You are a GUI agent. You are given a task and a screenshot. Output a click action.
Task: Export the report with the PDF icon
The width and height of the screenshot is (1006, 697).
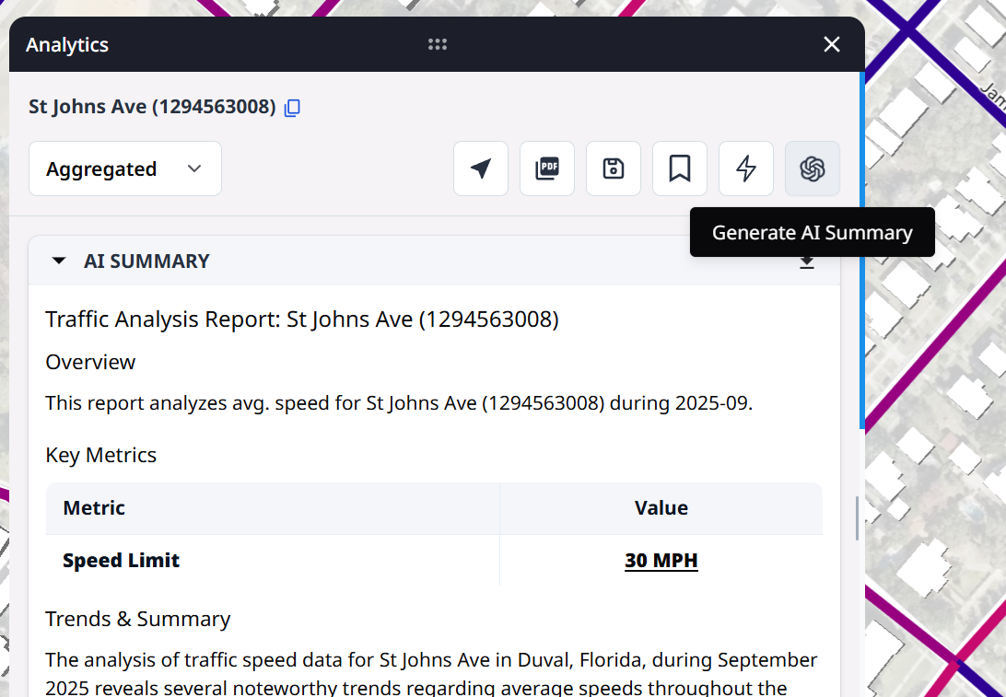547,168
